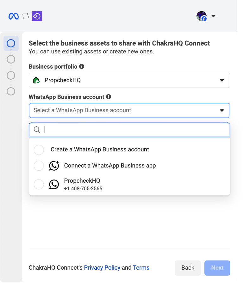Click the Meta logo icon
Image resolution: width=243 pixels, height=287 pixels.
point(14,16)
